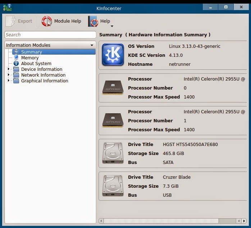
Task: Expand the Graphical Information tree node
Action: coord(9,81)
